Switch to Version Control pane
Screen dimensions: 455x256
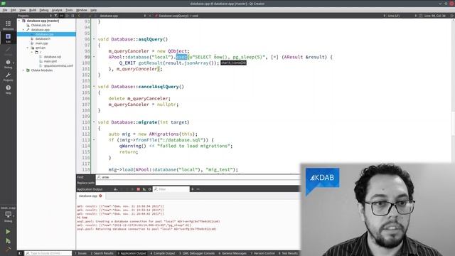[x=262, y=253]
